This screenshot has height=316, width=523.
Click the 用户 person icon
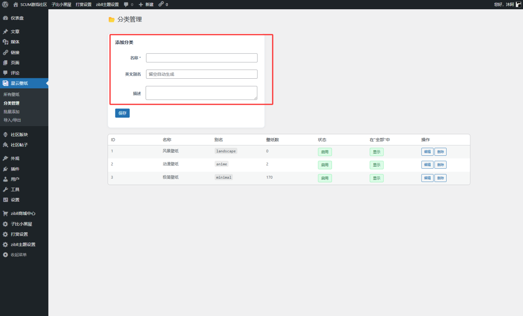tap(6, 179)
